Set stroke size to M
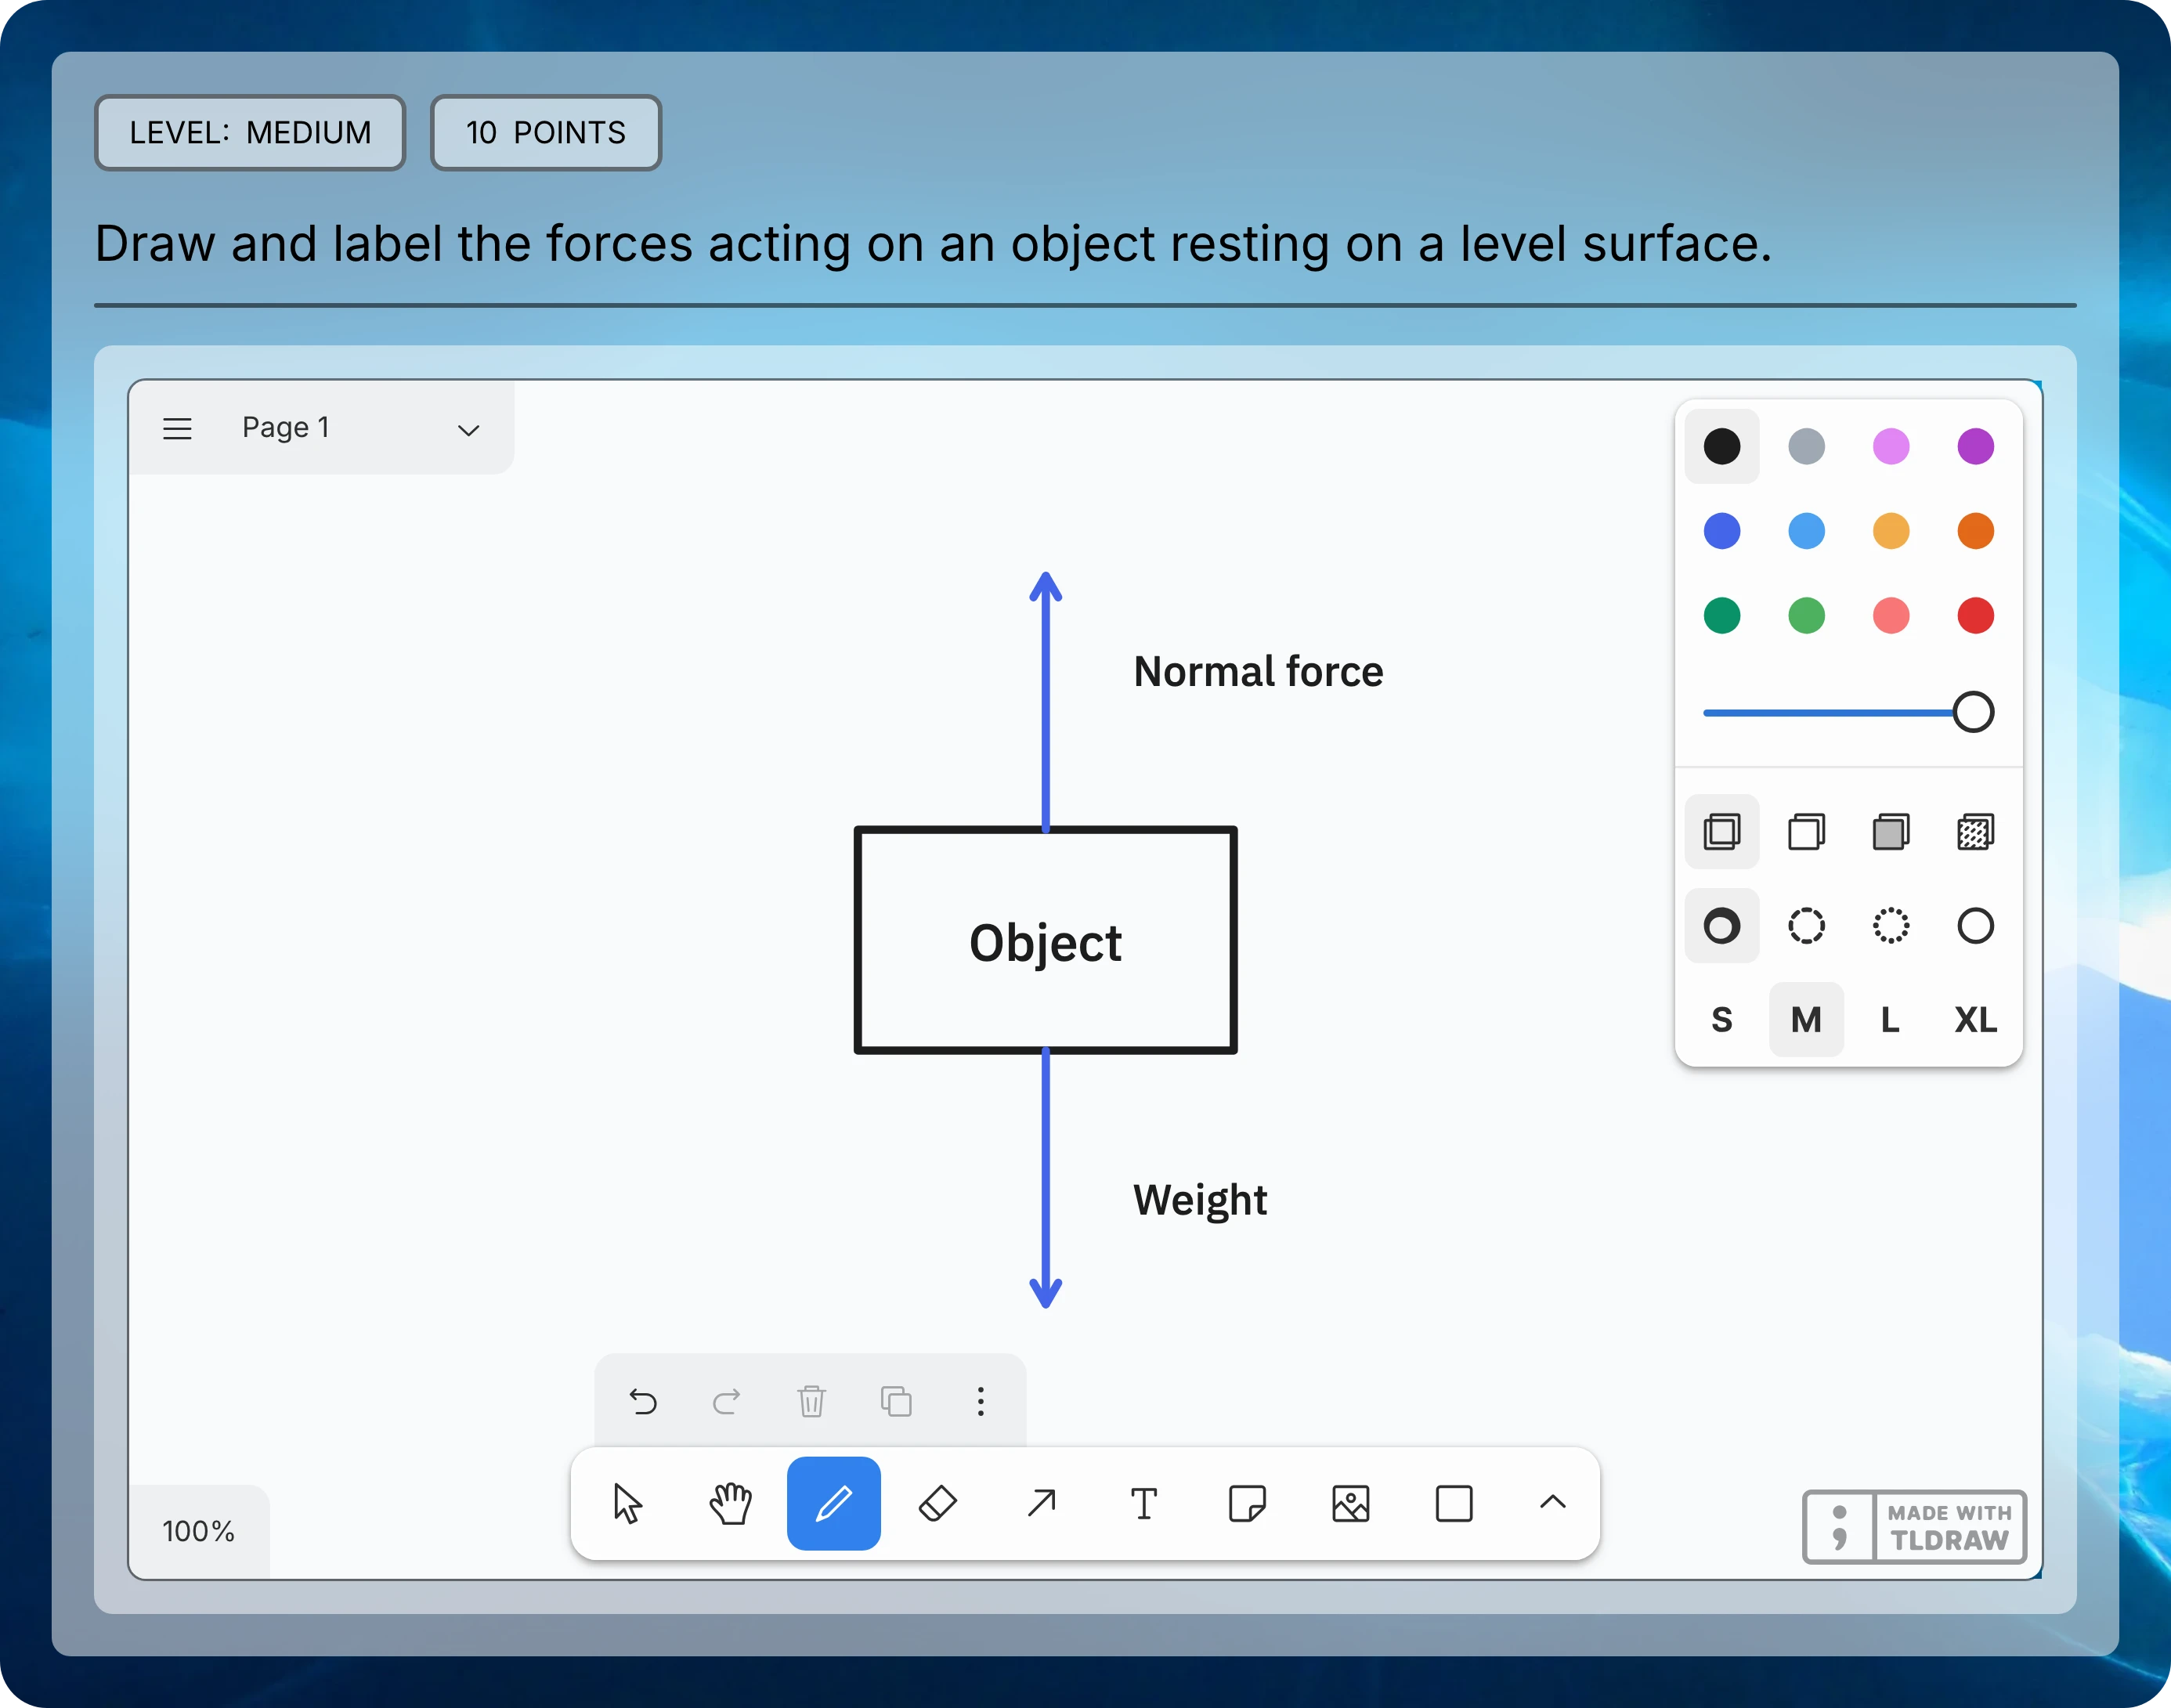 pos(1806,1020)
